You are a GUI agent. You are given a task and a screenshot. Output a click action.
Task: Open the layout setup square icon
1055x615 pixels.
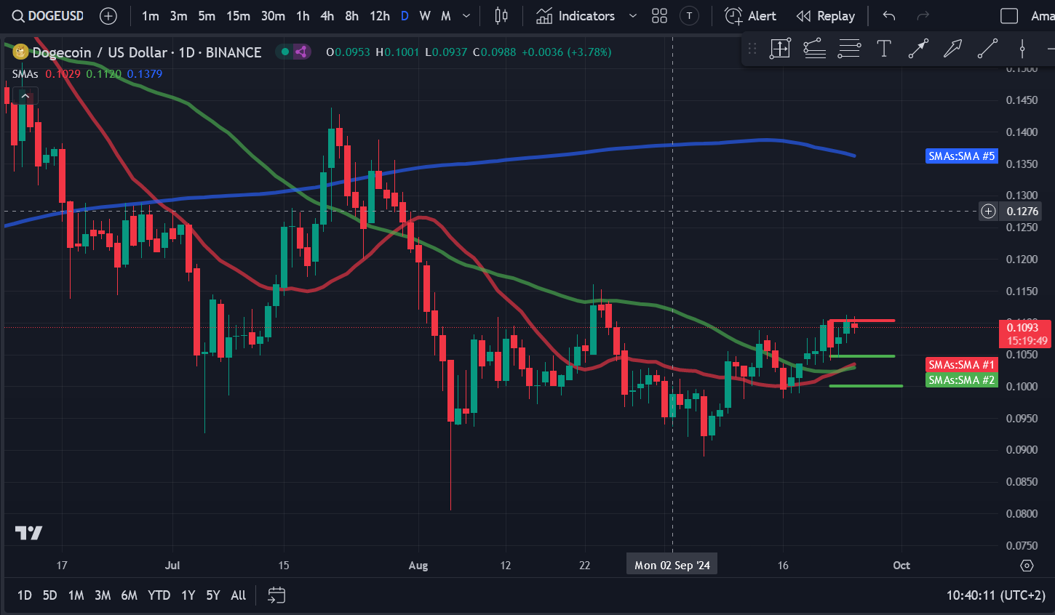[1009, 16]
